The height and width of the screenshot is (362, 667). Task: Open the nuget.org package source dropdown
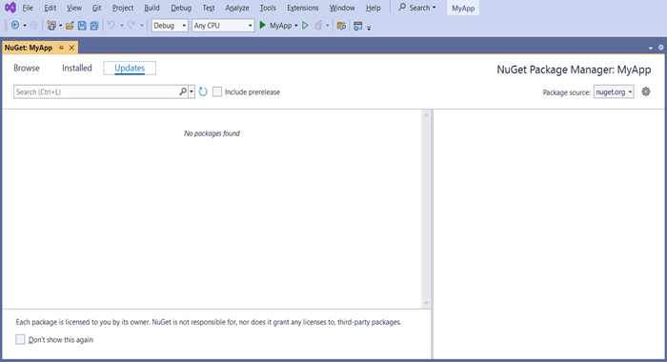click(x=614, y=91)
